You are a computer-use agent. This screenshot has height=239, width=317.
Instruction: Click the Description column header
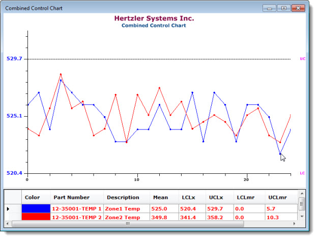[123, 197]
